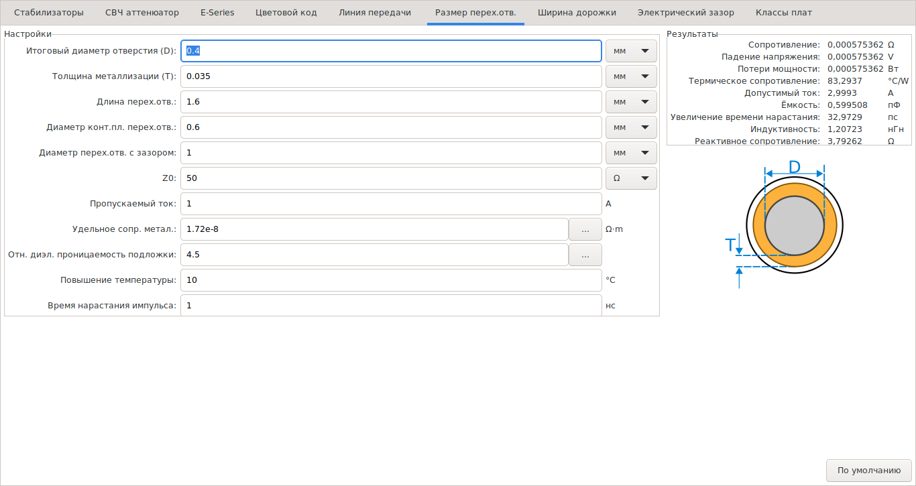Expand the unit dropdown for hole diameter (D)
This screenshot has height=486, width=916.
point(630,51)
